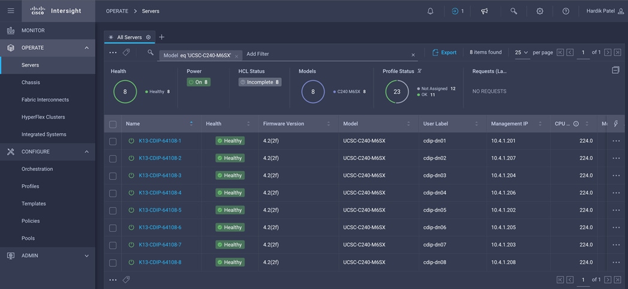This screenshot has height=289, width=628.
Task: Open global search in the header
Action: (x=513, y=11)
